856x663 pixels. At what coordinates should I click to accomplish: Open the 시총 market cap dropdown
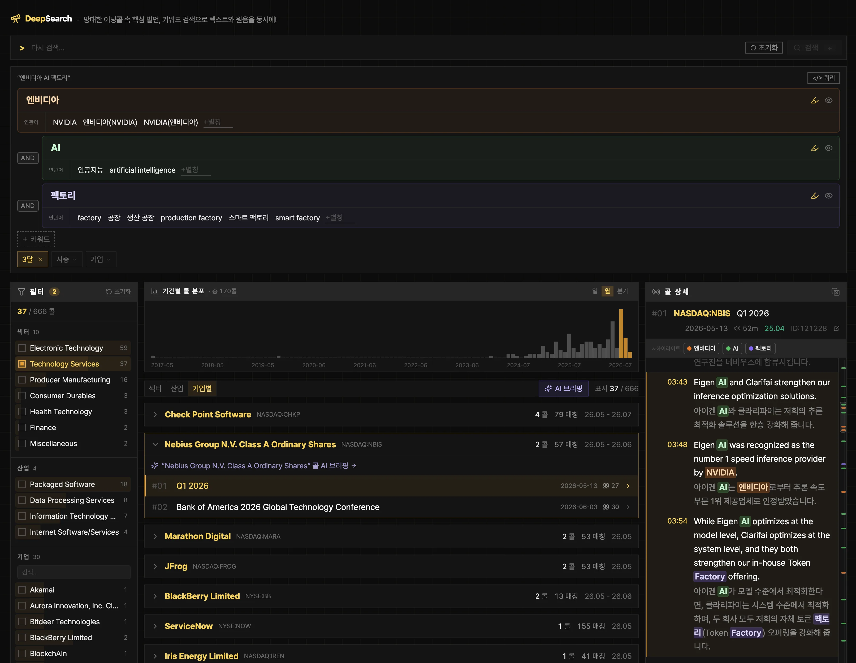pos(67,259)
